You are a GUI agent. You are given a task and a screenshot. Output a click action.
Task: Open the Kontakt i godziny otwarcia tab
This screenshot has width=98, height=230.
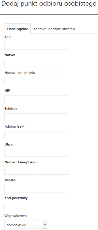(54, 29)
